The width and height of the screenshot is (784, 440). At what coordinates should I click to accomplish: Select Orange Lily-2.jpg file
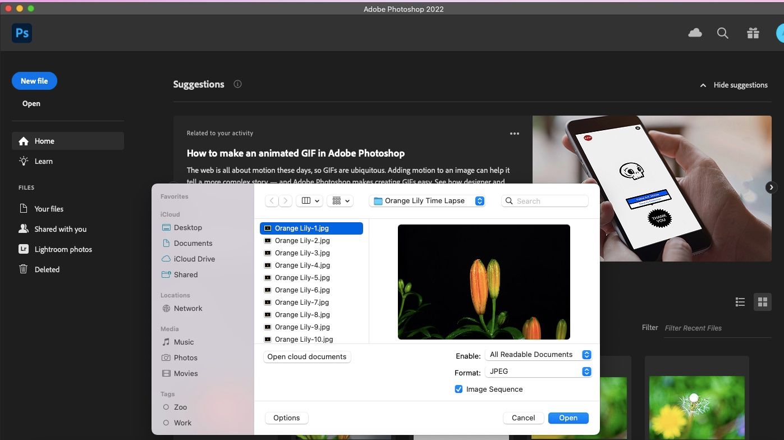pyautogui.click(x=311, y=241)
